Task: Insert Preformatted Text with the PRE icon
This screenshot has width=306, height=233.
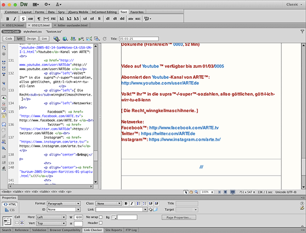Action: coord(53,19)
